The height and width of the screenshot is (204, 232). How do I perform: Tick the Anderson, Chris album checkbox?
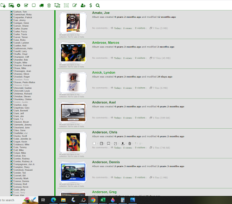(94, 143)
